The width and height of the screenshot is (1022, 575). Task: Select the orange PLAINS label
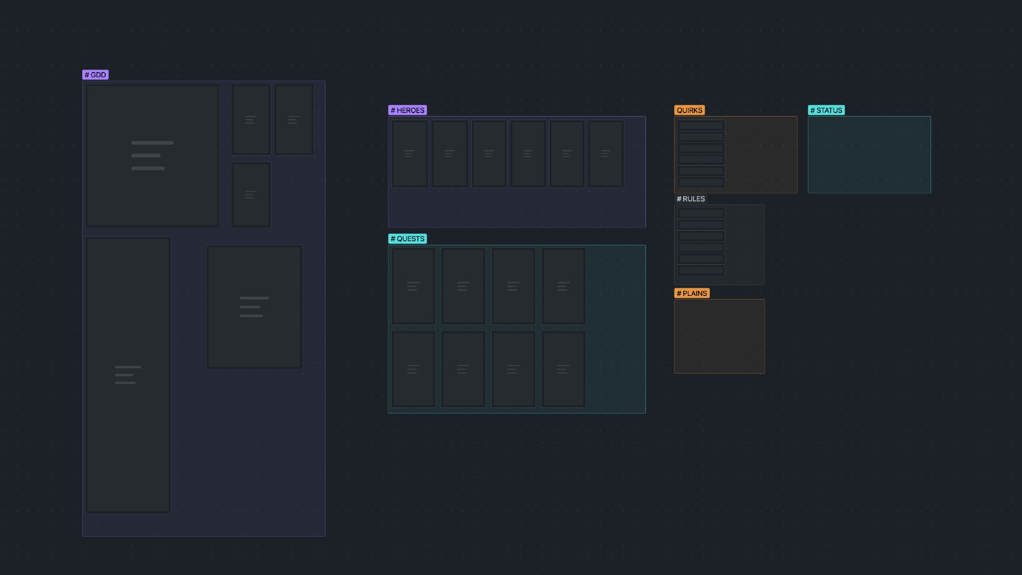pos(692,293)
